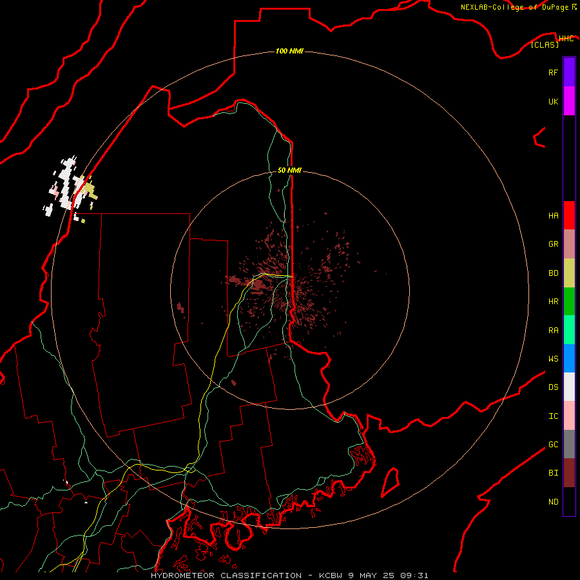Click the ND legend label

tap(553, 501)
